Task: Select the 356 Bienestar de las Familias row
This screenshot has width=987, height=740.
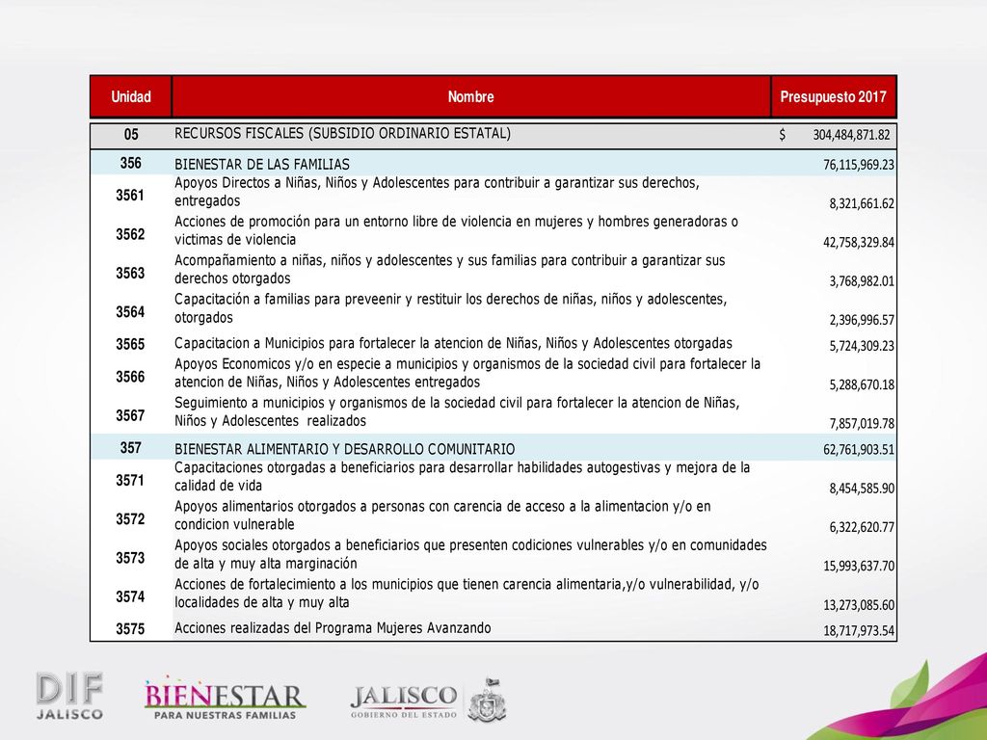Action: [x=493, y=164]
